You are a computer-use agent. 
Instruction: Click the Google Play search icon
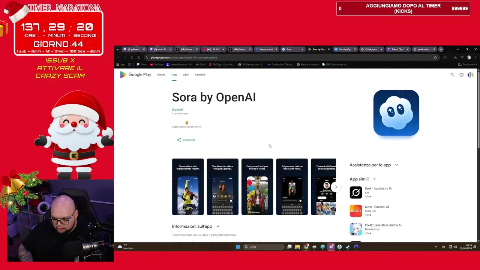452,75
